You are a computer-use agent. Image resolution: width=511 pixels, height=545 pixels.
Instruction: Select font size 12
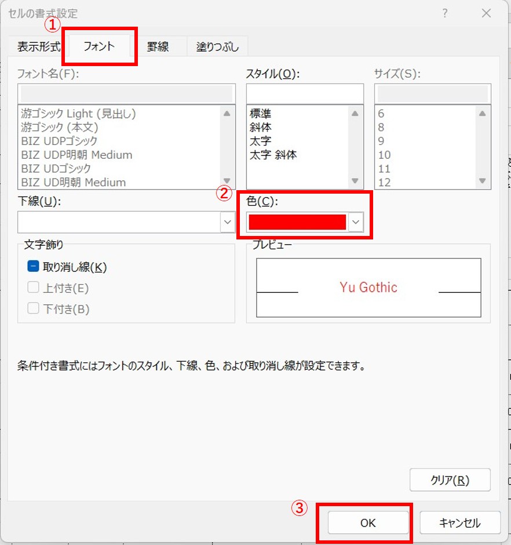pyautogui.click(x=384, y=182)
